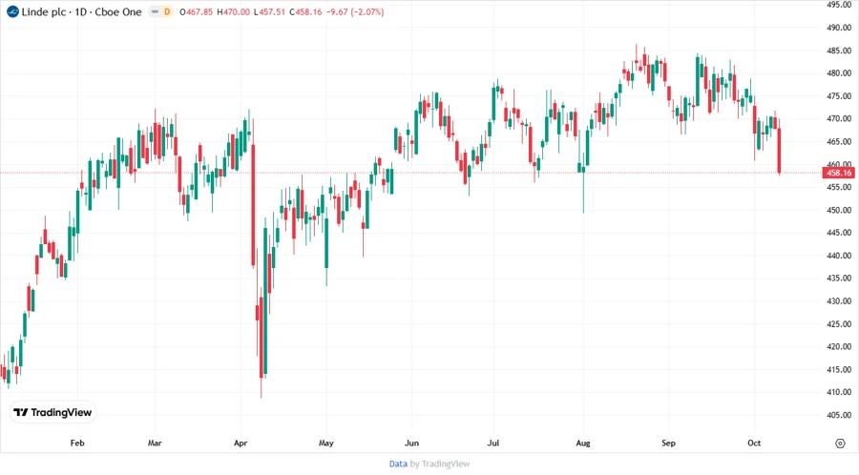Click the high price value H470.00
The image size is (859, 475).
pos(236,11)
